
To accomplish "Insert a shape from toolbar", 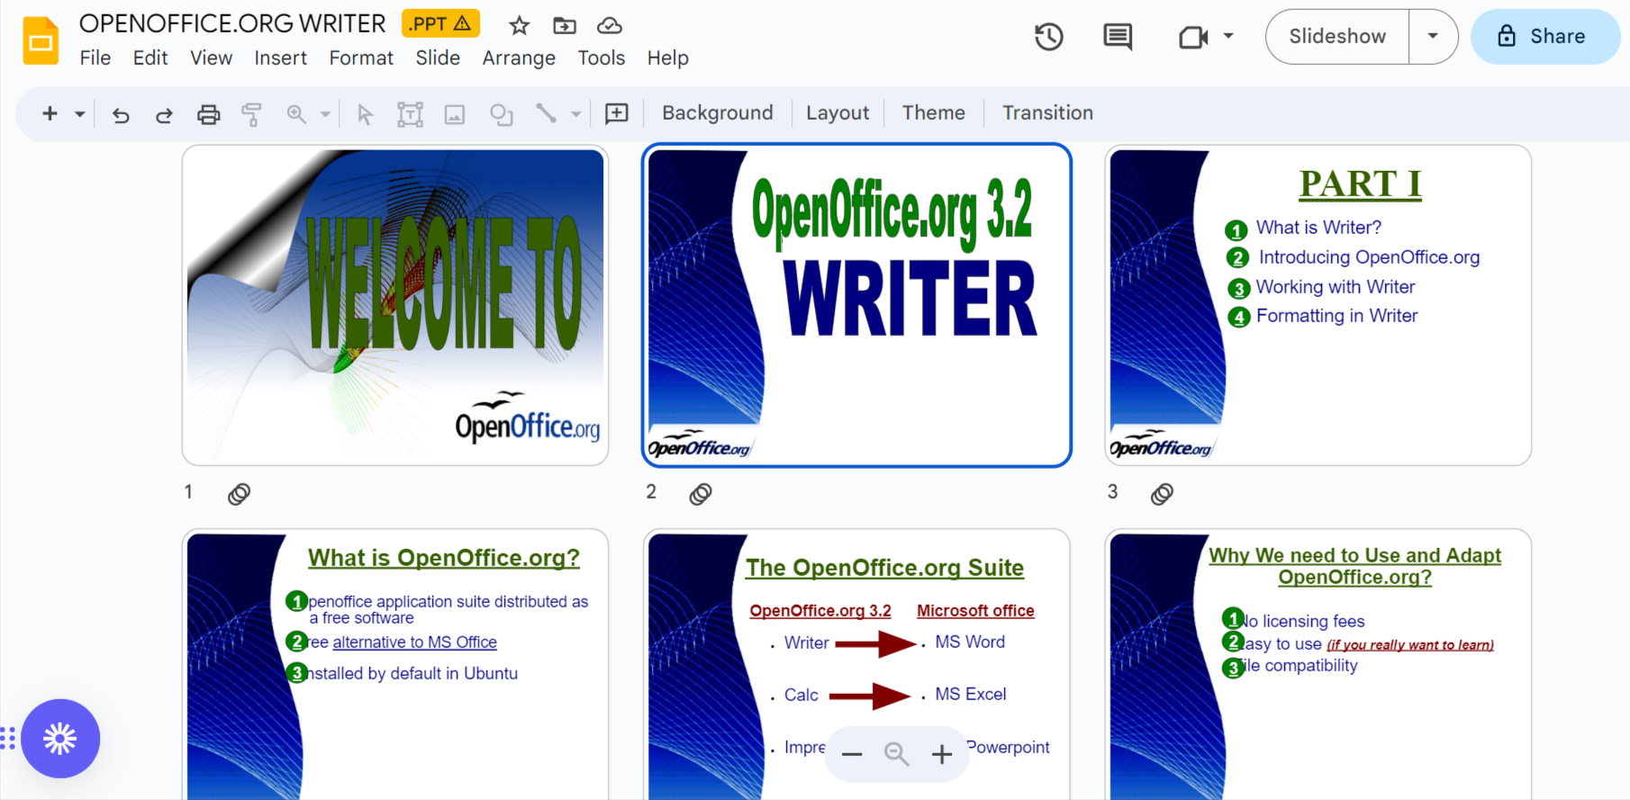I will point(502,114).
